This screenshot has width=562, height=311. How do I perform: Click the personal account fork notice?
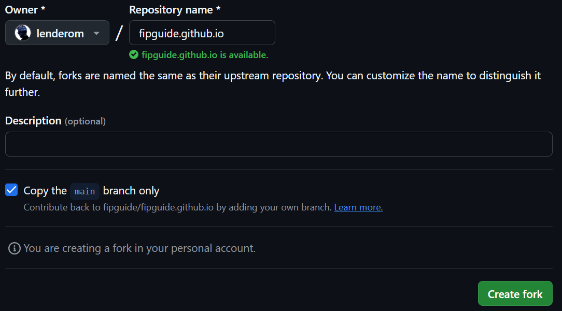[140, 248]
